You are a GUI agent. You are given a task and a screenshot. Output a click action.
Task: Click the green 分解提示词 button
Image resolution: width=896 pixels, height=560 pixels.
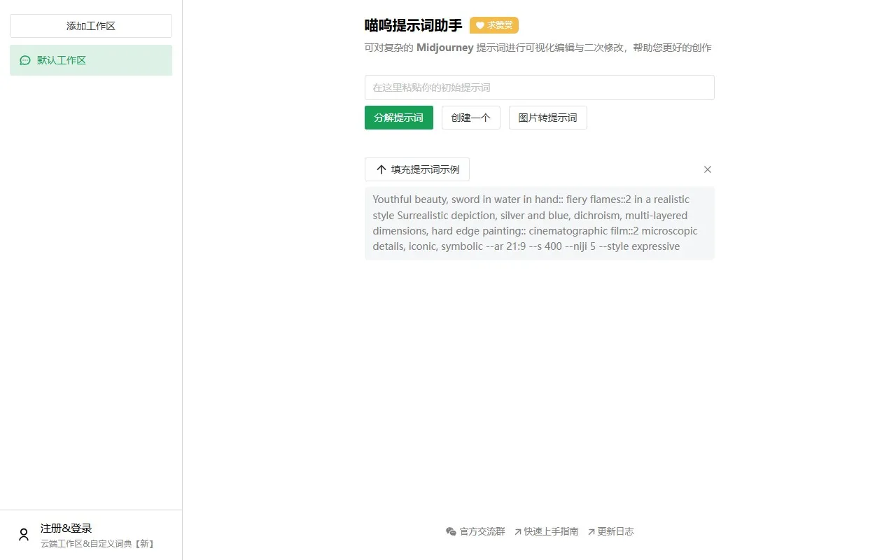point(398,118)
